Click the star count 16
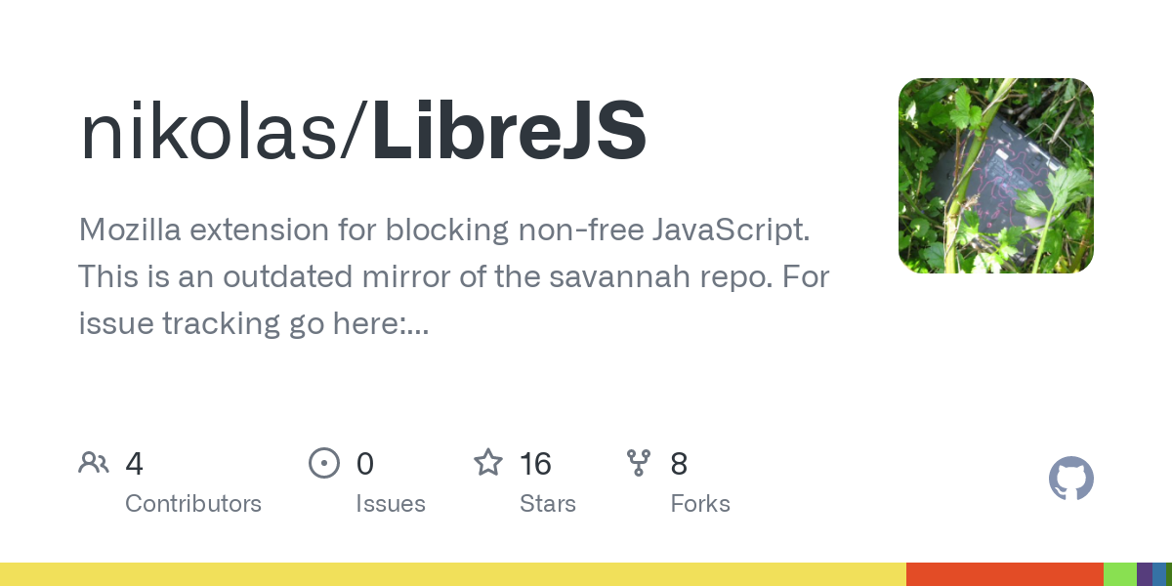The width and height of the screenshot is (1172, 586). [535, 463]
